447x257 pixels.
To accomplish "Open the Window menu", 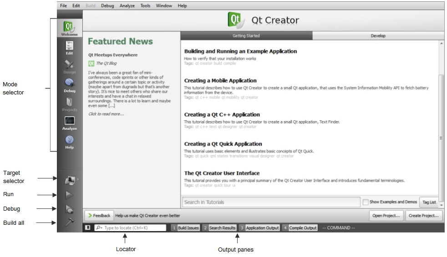I will pyautogui.click(x=164, y=6).
